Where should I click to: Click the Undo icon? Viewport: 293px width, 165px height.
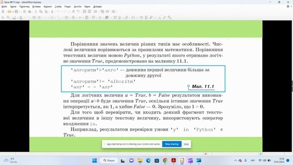click(58, 11)
